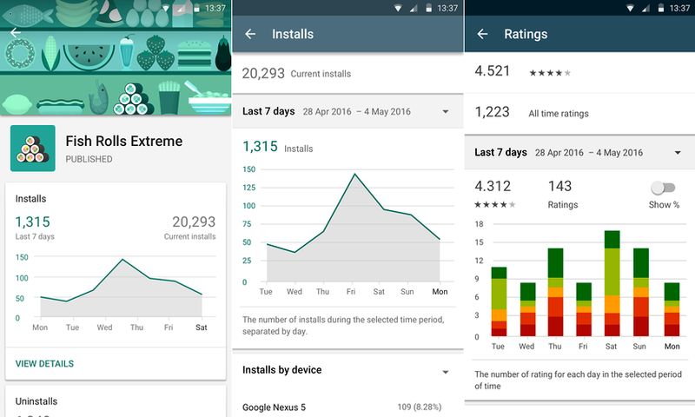This screenshot has width=695, height=417.
Task: Tap the Saturday bar in ratings chart
Action: pyautogui.click(x=612, y=283)
